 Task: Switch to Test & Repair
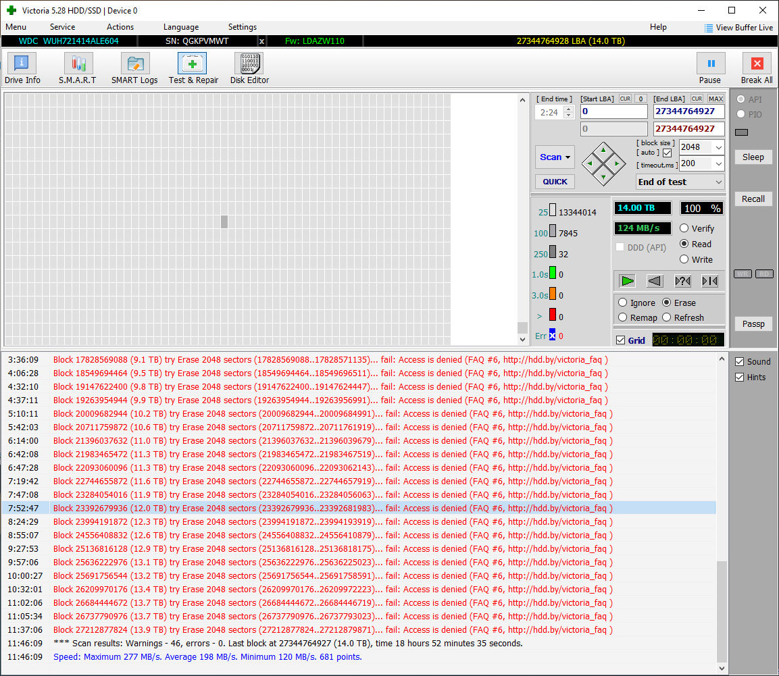tap(193, 69)
